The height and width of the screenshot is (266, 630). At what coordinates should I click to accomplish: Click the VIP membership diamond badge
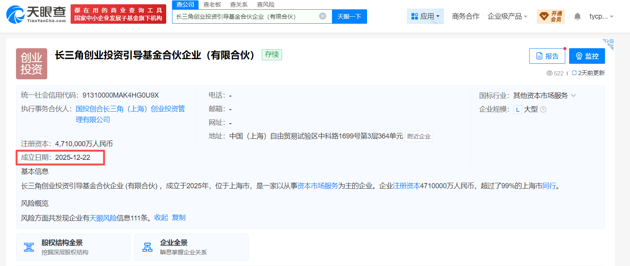[551, 16]
